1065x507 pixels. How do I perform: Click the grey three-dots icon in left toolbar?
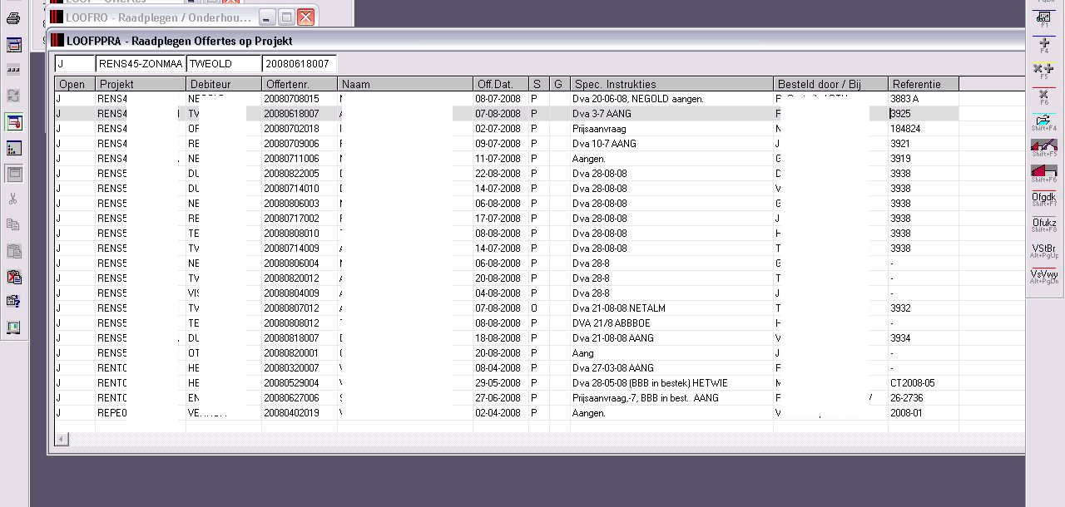pyautogui.click(x=13, y=70)
